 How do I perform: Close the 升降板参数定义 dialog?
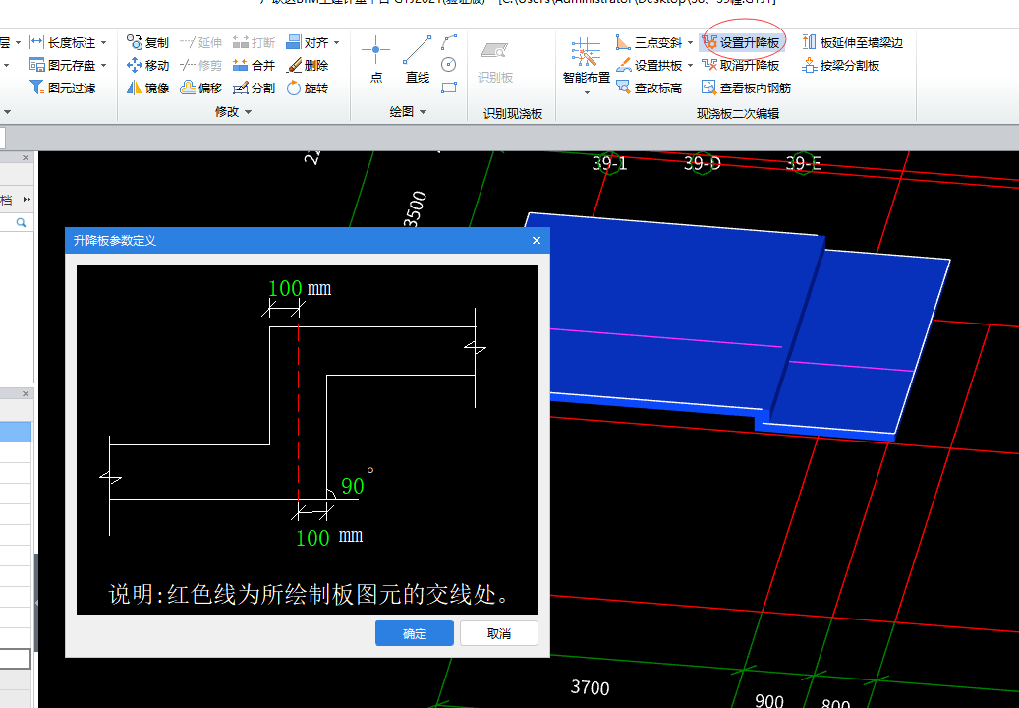tap(537, 241)
